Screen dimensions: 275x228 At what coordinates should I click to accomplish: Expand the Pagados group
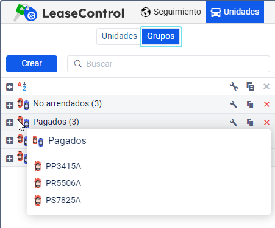click(10, 123)
